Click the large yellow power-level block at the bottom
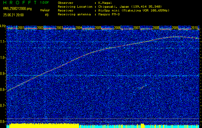 pos(44,125)
